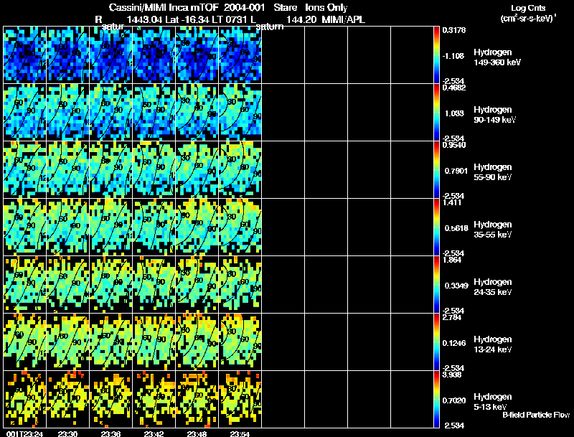574x437 pixels.
Task: Click the Hydrogen 5-13 keV color bar
Action: click(x=438, y=399)
